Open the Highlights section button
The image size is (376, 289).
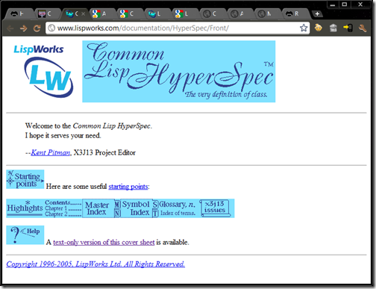point(25,208)
